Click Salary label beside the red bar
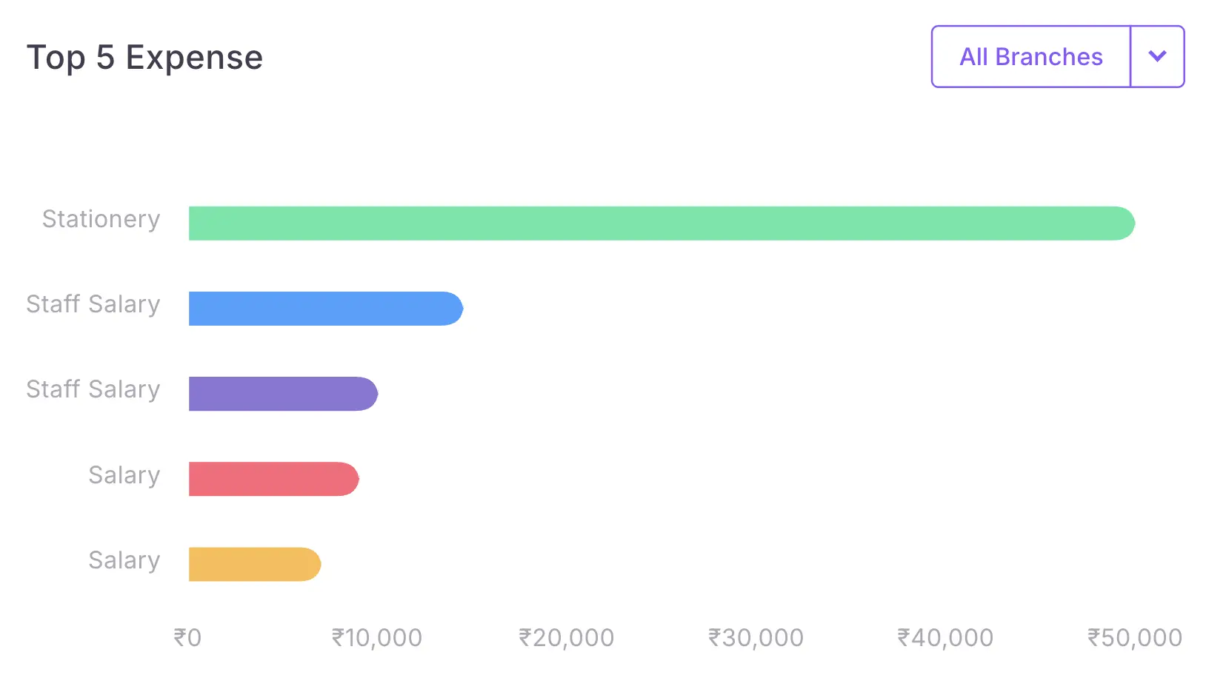Screen dimensions: 1206x675 (x=124, y=475)
